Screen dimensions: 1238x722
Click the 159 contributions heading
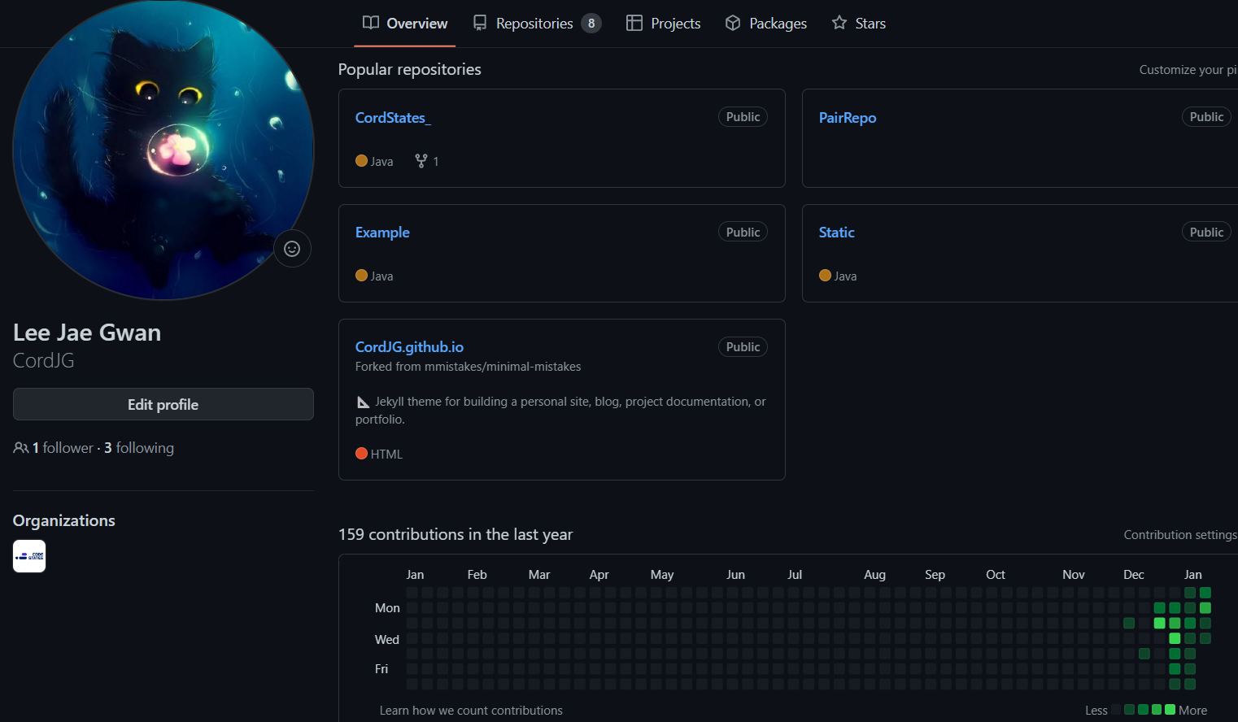[x=456, y=534]
